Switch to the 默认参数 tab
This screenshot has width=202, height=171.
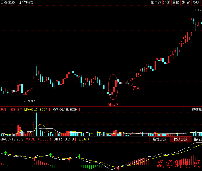[180, 139]
